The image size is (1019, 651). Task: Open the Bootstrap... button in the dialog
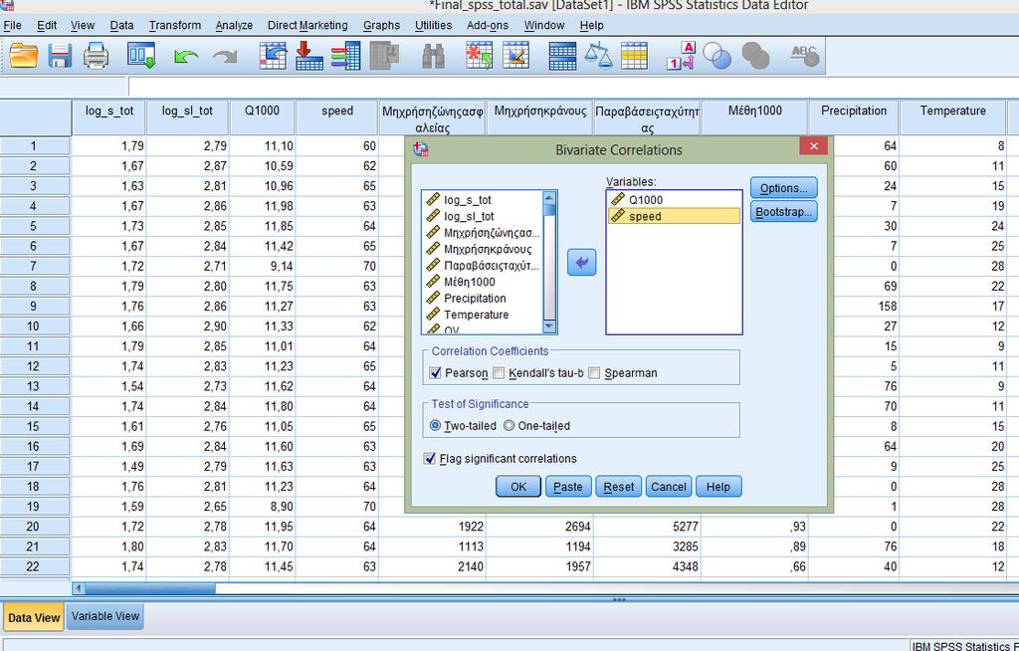[x=784, y=212]
